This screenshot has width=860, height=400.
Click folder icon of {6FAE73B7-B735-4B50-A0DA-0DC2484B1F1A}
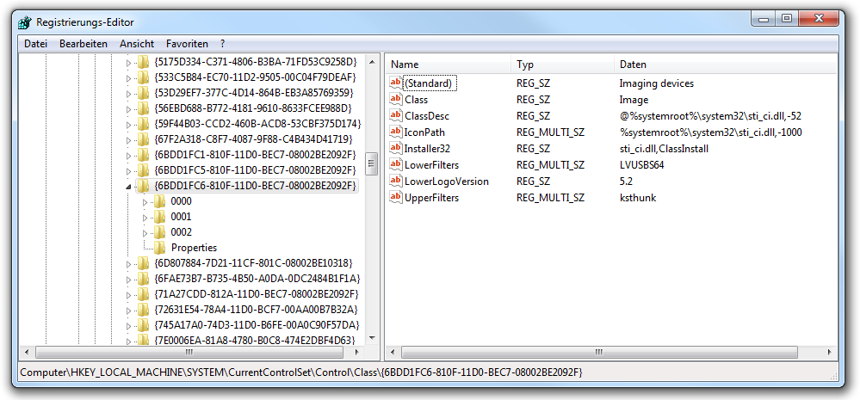pyautogui.click(x=143, y=279)
